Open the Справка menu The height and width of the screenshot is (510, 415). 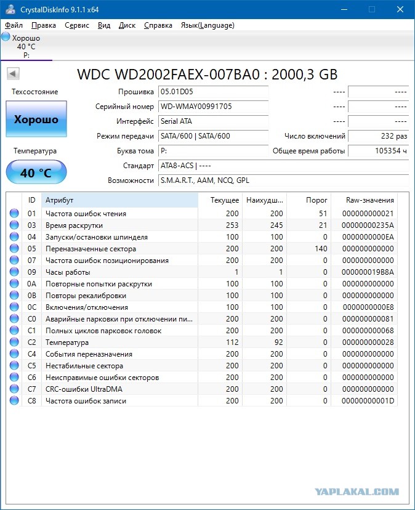(x=158, y=25)
